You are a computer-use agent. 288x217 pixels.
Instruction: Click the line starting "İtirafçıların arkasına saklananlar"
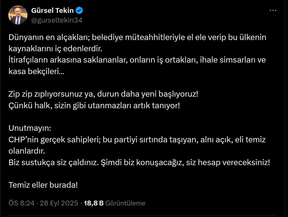pyautogui.click(x=137, y=60)
